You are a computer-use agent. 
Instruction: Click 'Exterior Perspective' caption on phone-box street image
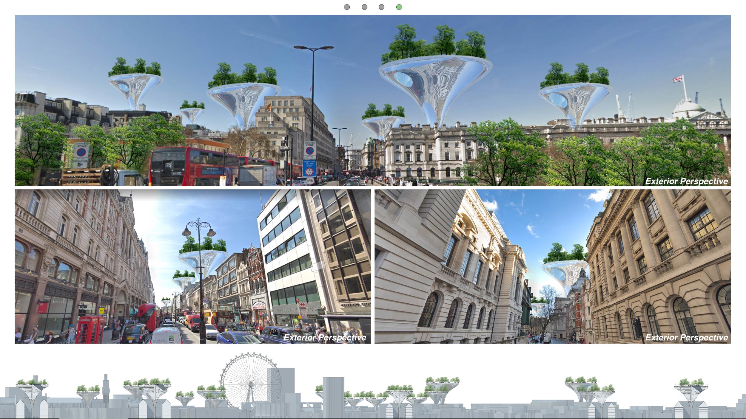tap(325, 337)
